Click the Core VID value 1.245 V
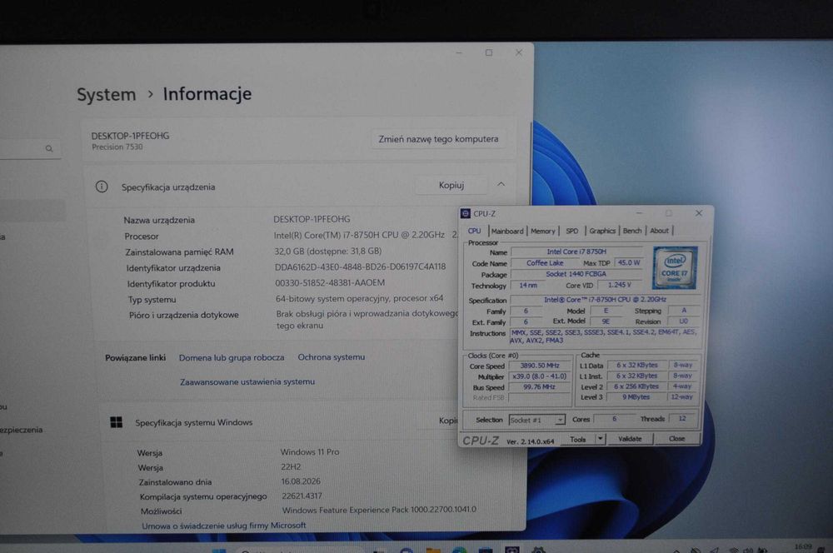Viewport: 833px width, 553px height. (x=620, y=285)
